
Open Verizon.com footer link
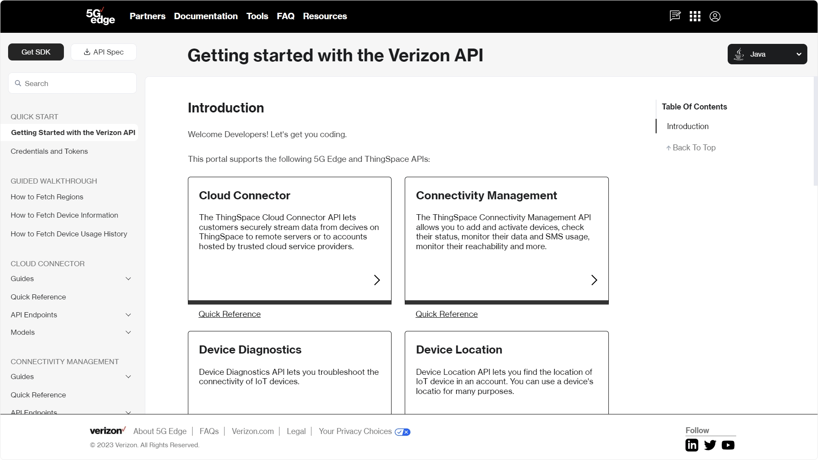coord(253,431)
